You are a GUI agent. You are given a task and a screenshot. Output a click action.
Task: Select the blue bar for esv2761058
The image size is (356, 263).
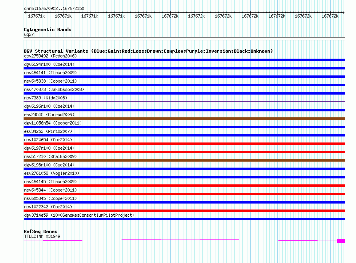(184, 177)
